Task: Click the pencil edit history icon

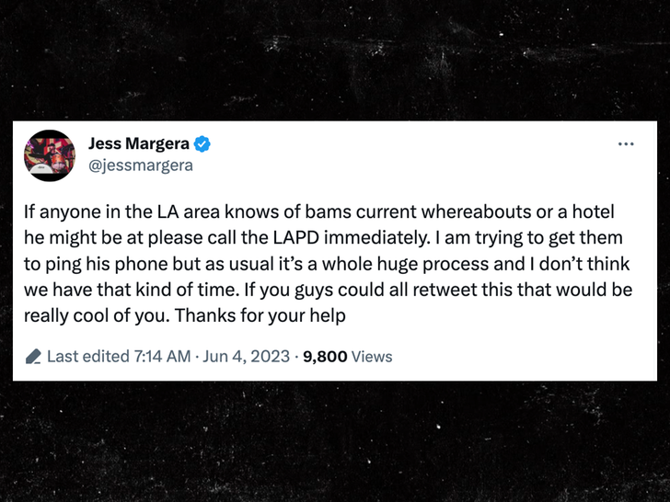Action: [x=33, y=356]
